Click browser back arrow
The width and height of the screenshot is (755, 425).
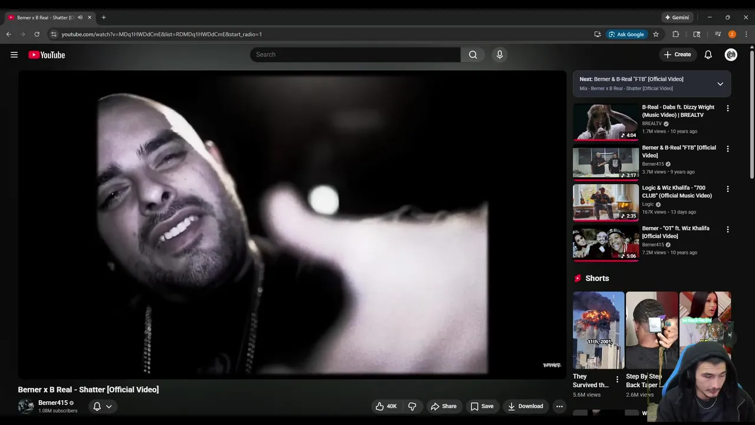coord(9,34)
